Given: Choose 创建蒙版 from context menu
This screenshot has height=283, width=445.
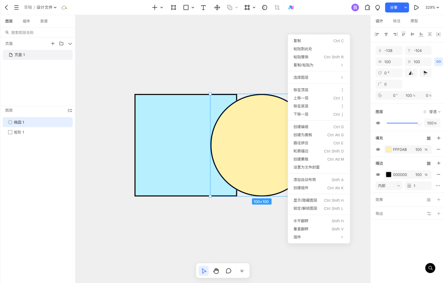Looking at the screenshot, I should pyautogui.click(x=318, y=159).
